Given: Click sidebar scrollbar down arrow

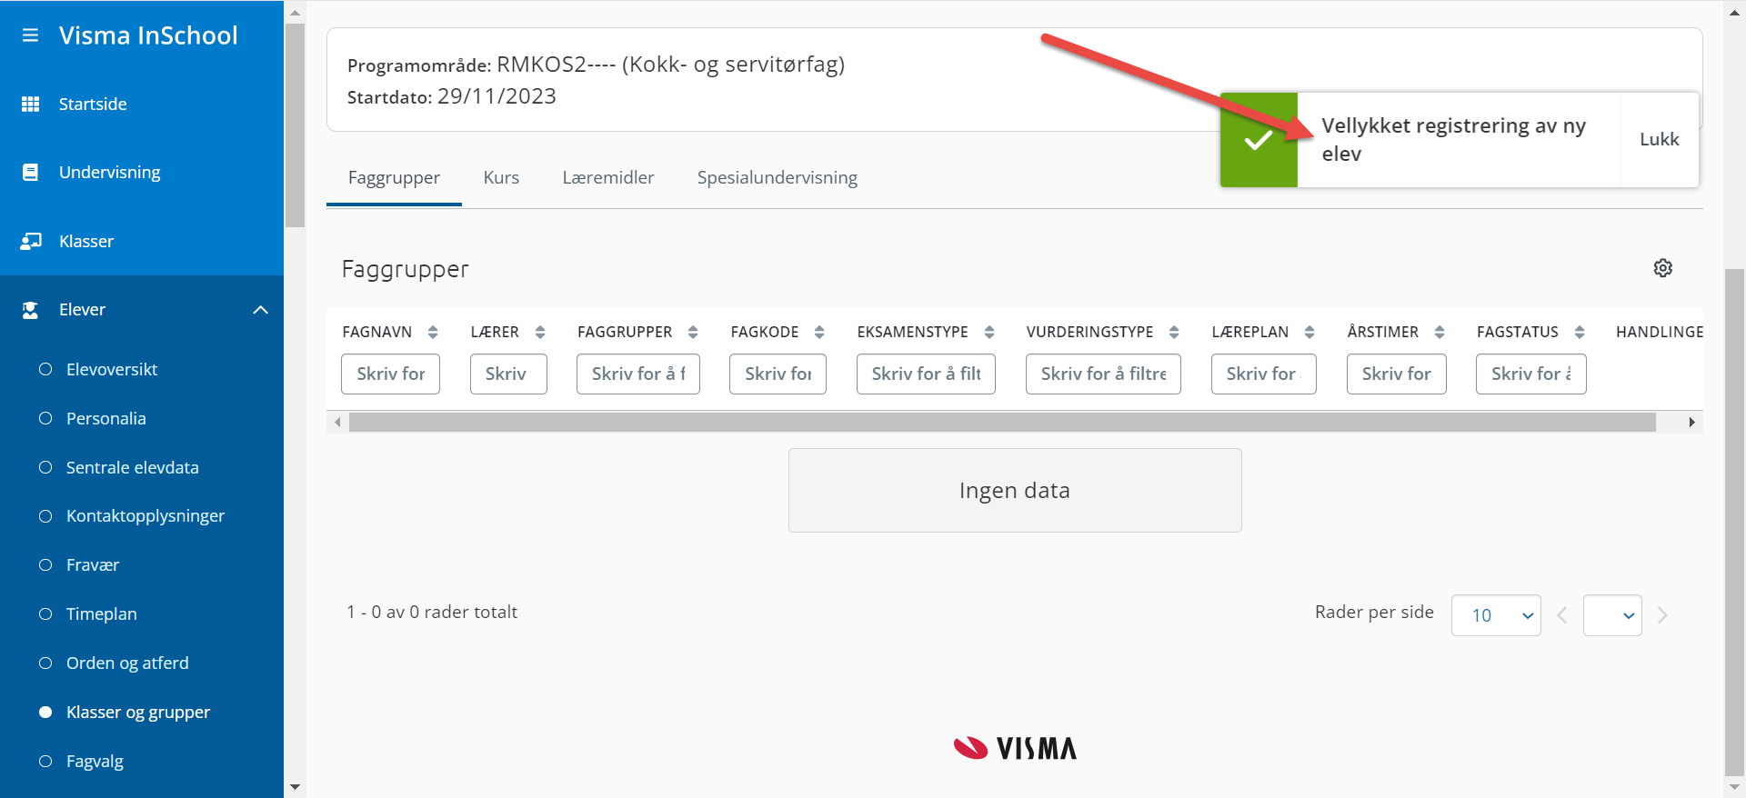Looking at the screenshot, I should [x=295, y=787].
